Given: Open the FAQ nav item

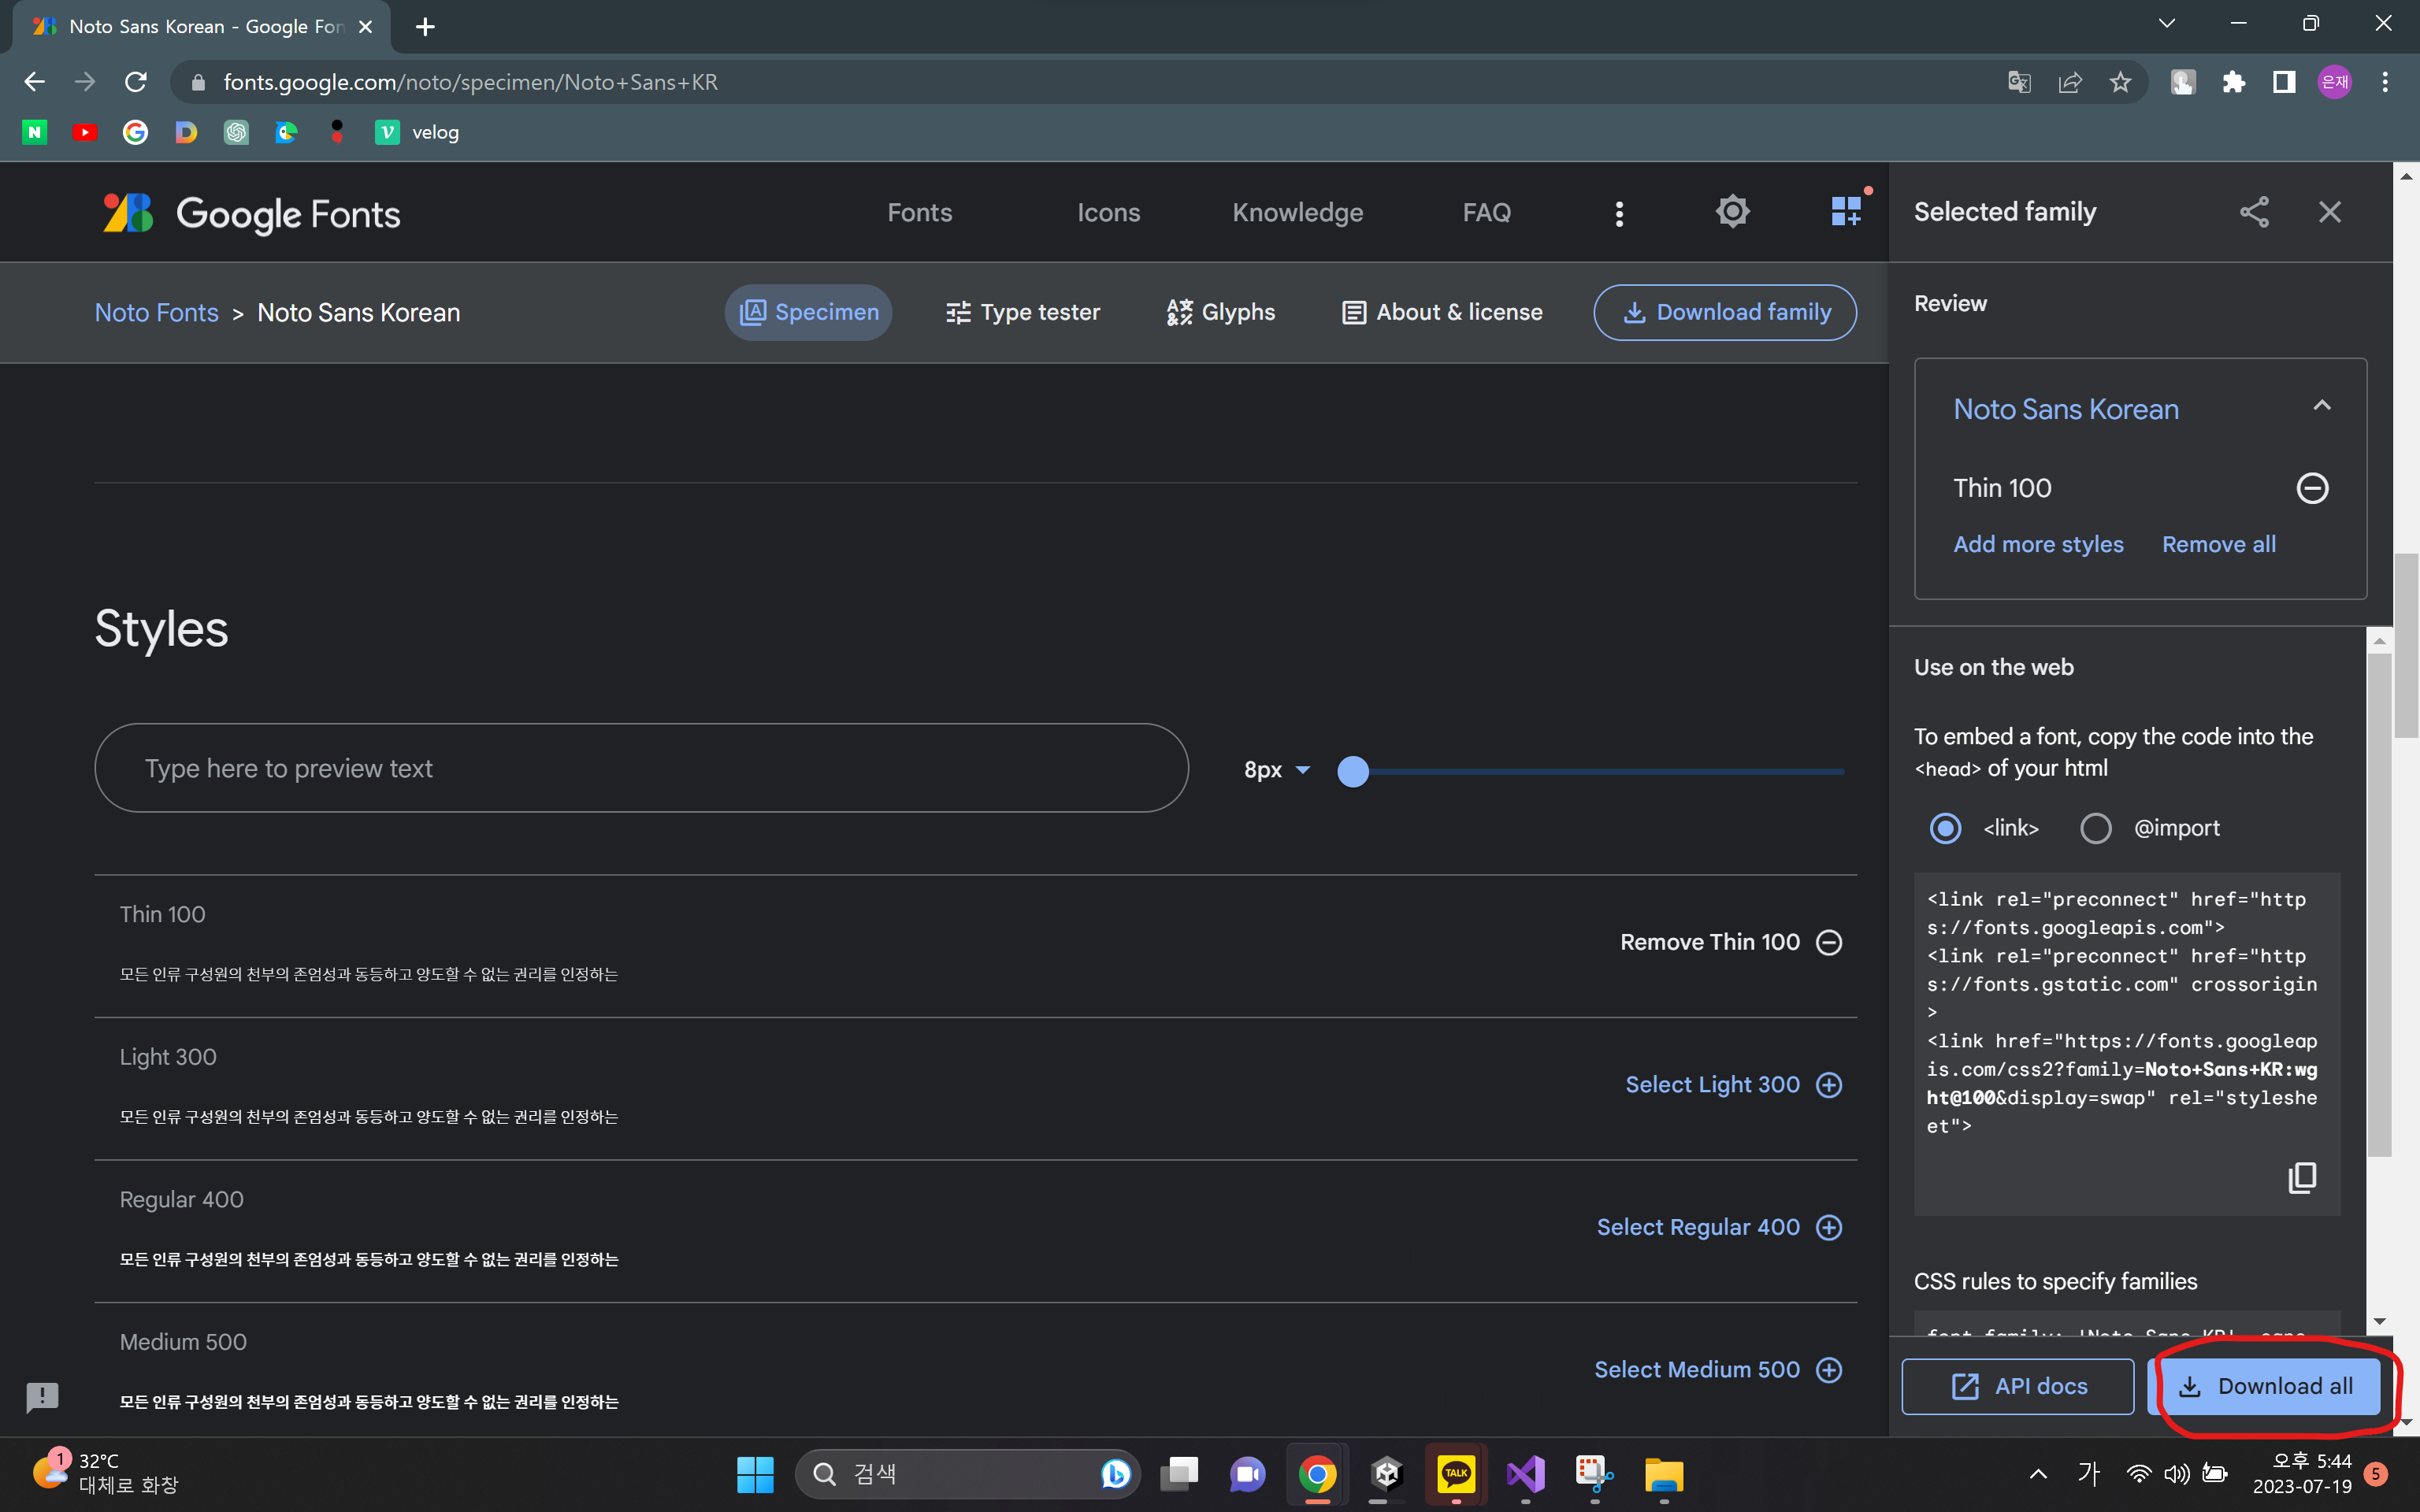Looking at the screenshot, I should 1486,213.
